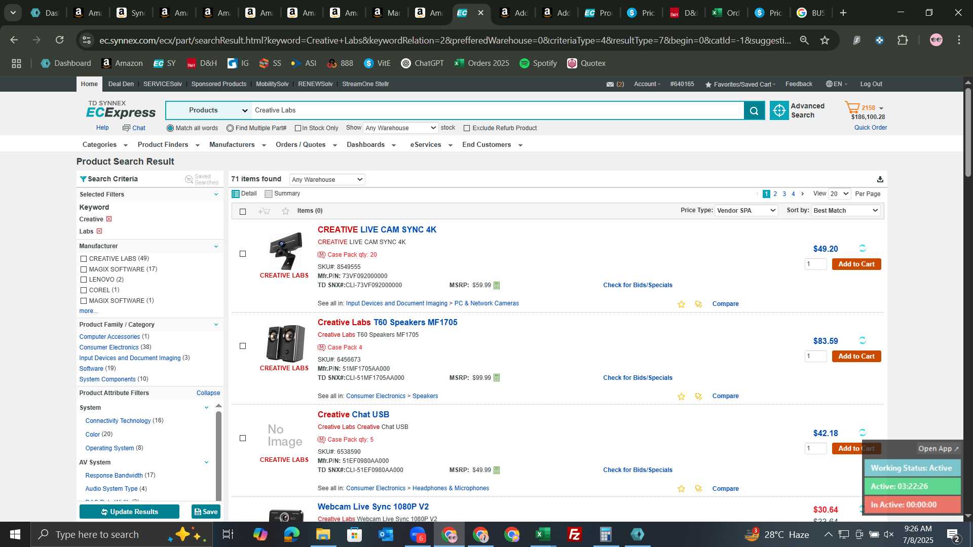This screenshot has height=547, width=973.
Task: Go to results page 2
Action: [775, 194]
